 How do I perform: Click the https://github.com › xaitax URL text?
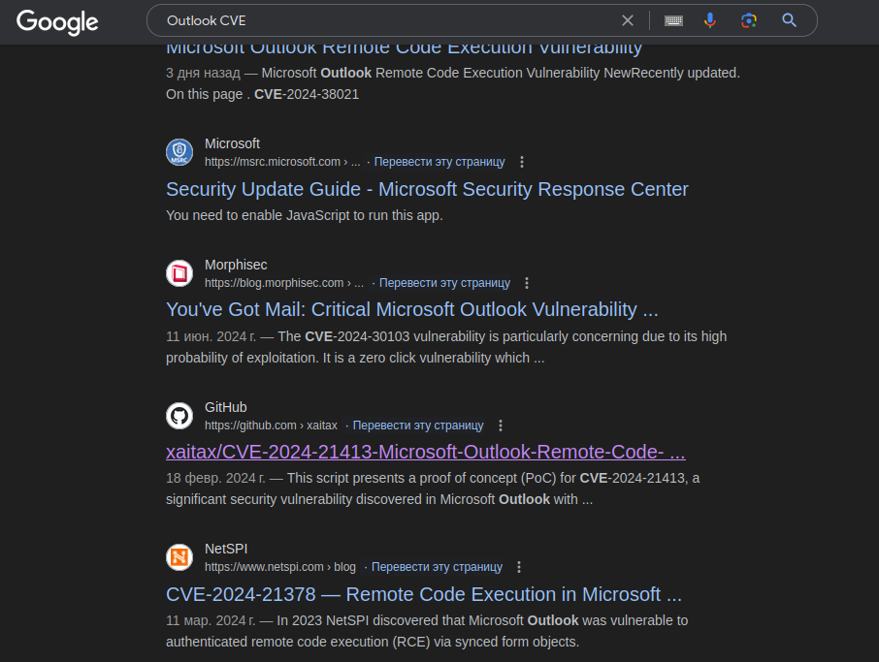(271, 426)
